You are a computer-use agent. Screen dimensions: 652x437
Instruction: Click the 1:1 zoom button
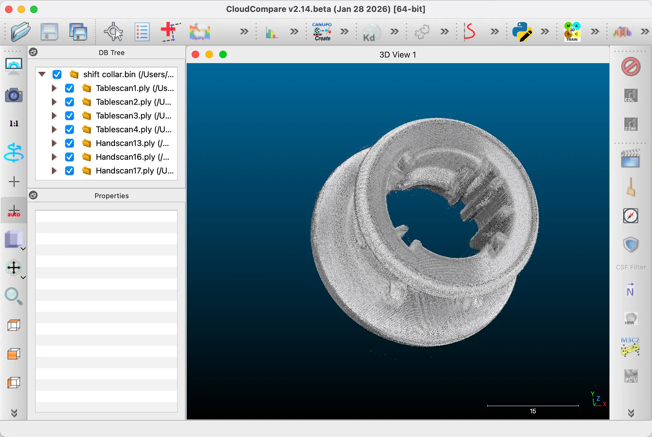(14, 124)
